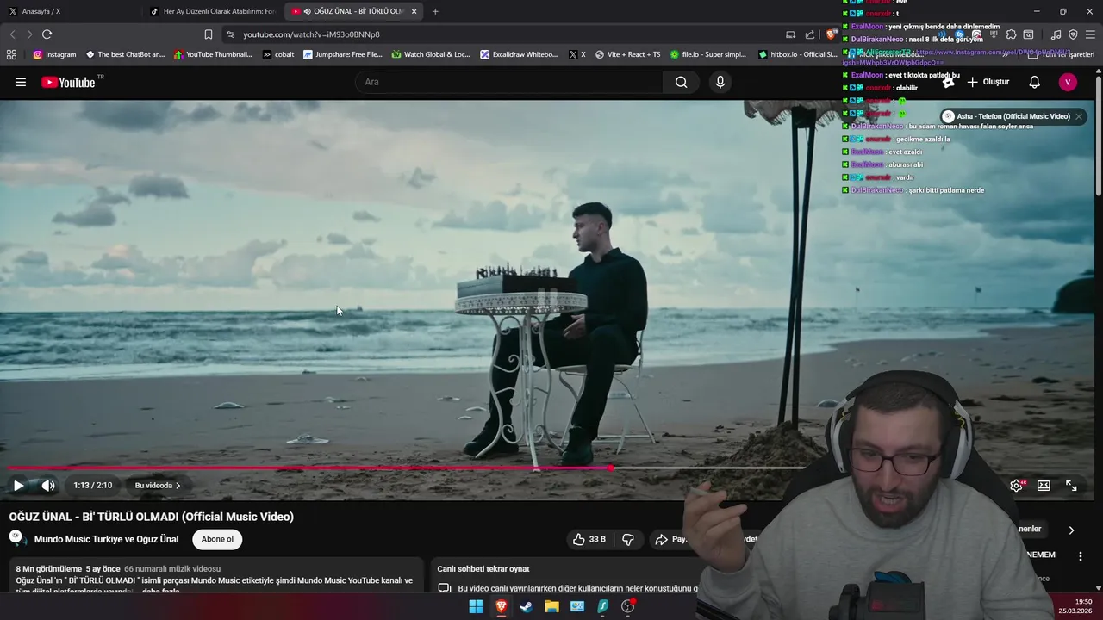The height and width of the screenshot is (620, 1103).
Task: Open the browser apps grid icon
Action: [x=11, y=54]
